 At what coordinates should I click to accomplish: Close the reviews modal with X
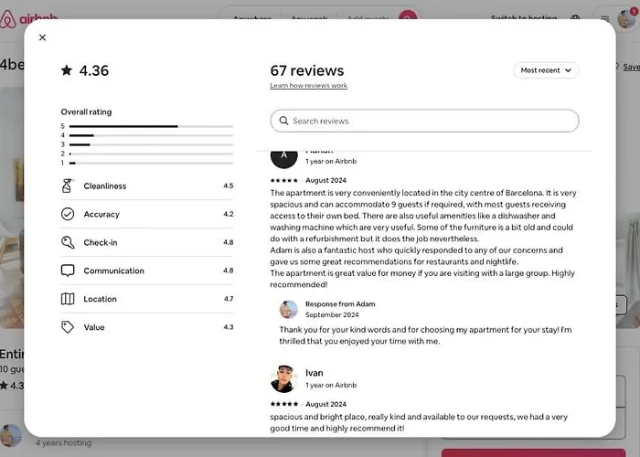click(x=42, y=37)
